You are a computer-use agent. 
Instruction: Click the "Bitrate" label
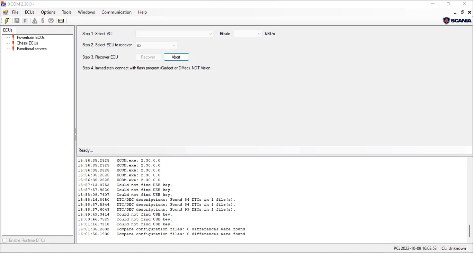click(x=225, y=34)
